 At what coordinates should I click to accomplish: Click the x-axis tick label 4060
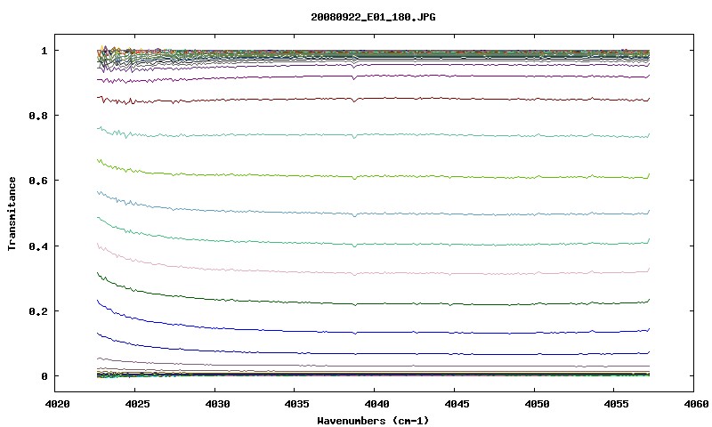point(696,404)
